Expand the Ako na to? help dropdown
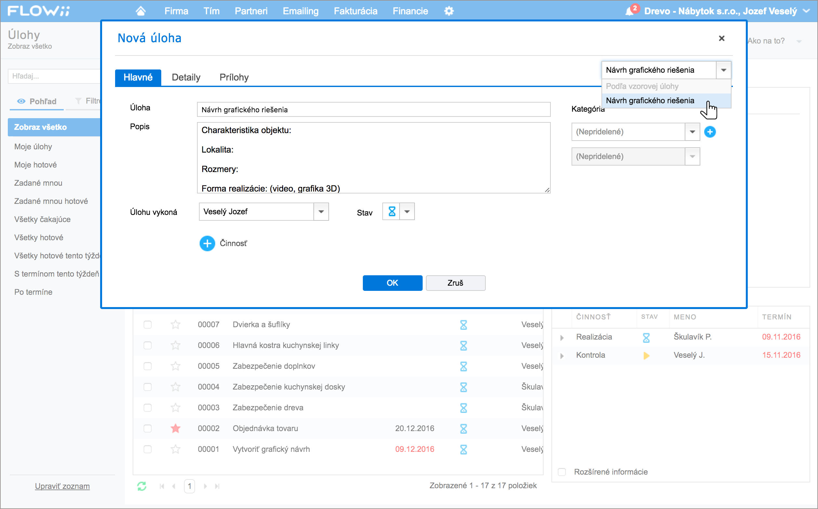This screenshot has width=818, height=509. [x=798, y=41]
